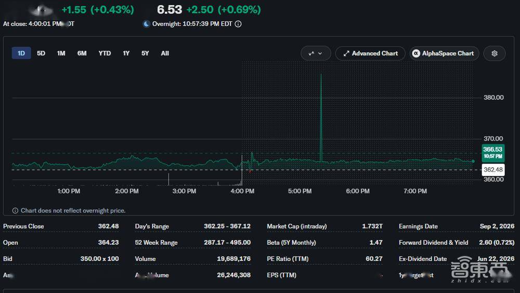Show the 1Y chart range
The image size is (520, 293).
click(126, 53)
